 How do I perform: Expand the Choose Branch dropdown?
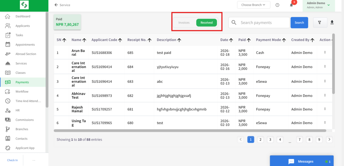click(x=253, y=5)
